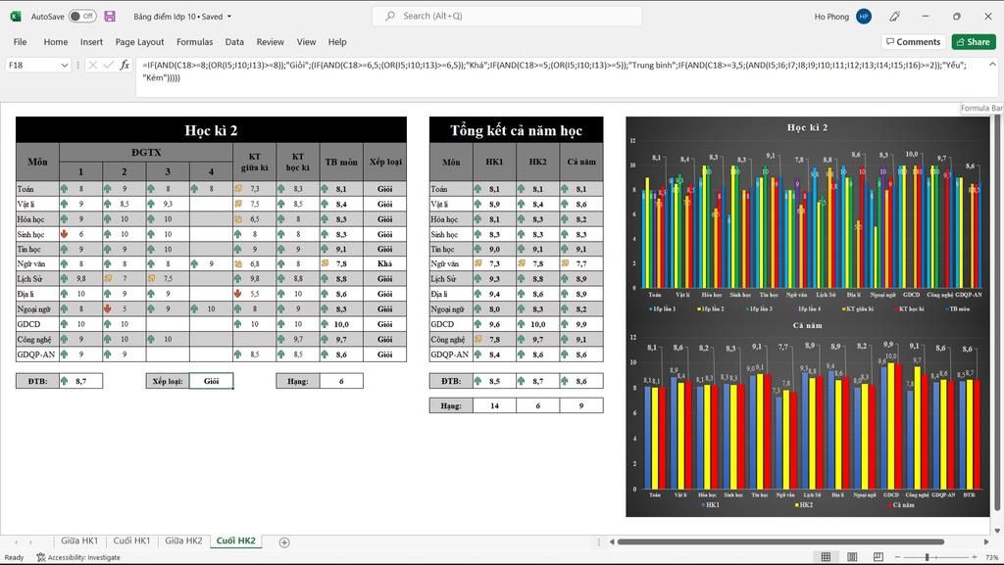Open the pen/ink coming soon icon
This screenshot has width=1004, height=565.
coord(894,16)
